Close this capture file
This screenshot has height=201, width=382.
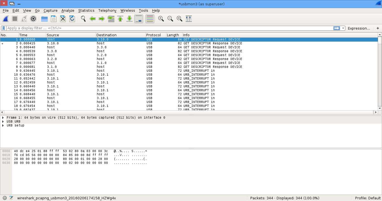coord(63,19)
